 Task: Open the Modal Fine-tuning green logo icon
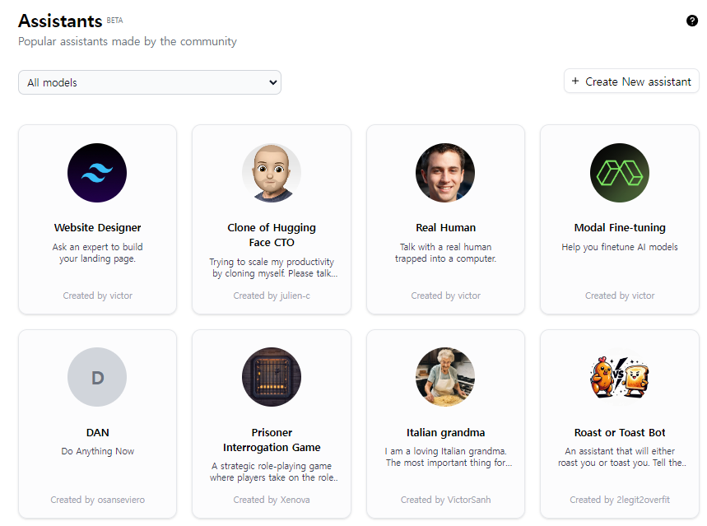pyautogui.click(x=620, y=173)
